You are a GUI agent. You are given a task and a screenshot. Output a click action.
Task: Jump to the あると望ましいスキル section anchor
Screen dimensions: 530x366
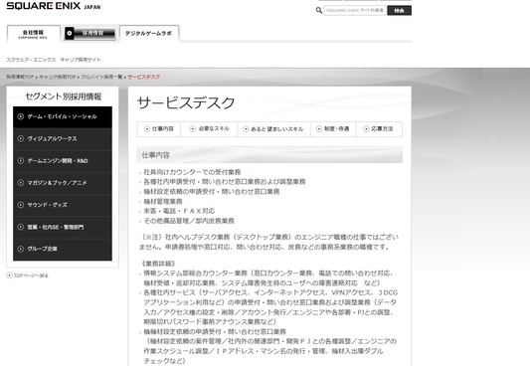(x=273, y=129)
